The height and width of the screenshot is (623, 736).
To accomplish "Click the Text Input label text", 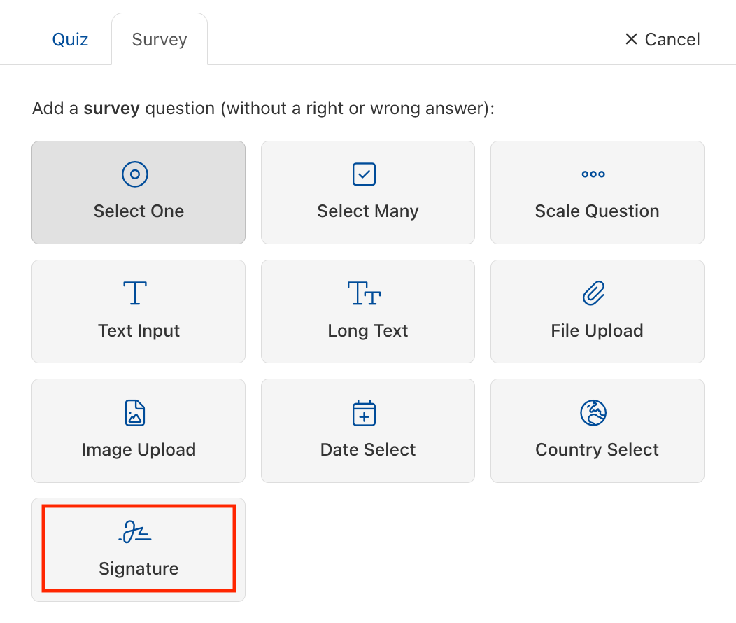I will tap(139, 331).
